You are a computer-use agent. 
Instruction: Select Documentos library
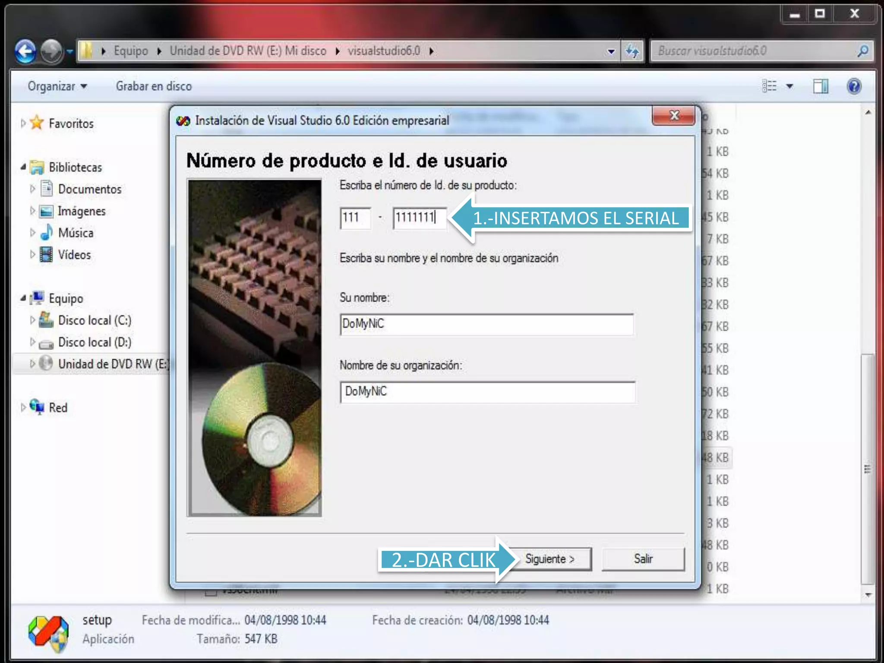[x=90, y=189]
